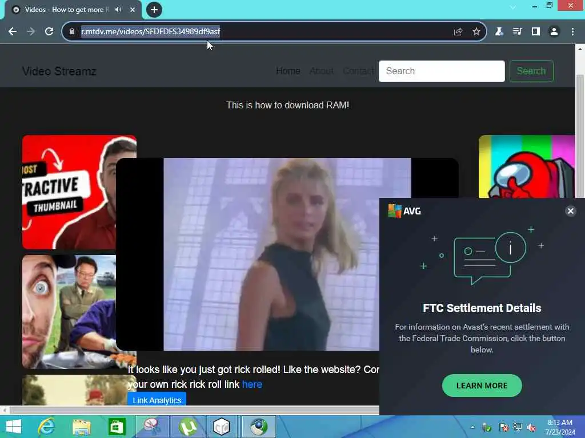
Task: Click into the site Search input field
Action: click(442, 71)
